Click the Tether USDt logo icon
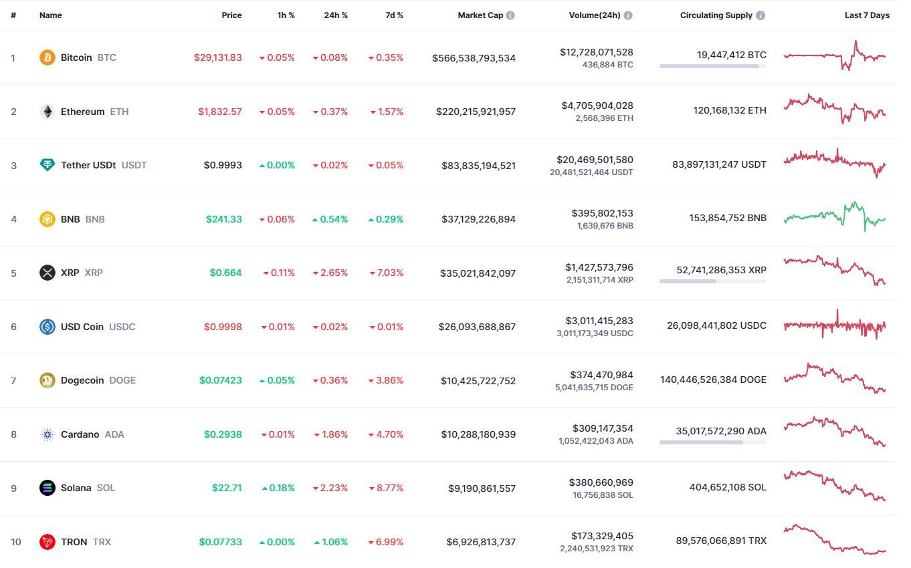911x568 pixels. pos(47,165)
